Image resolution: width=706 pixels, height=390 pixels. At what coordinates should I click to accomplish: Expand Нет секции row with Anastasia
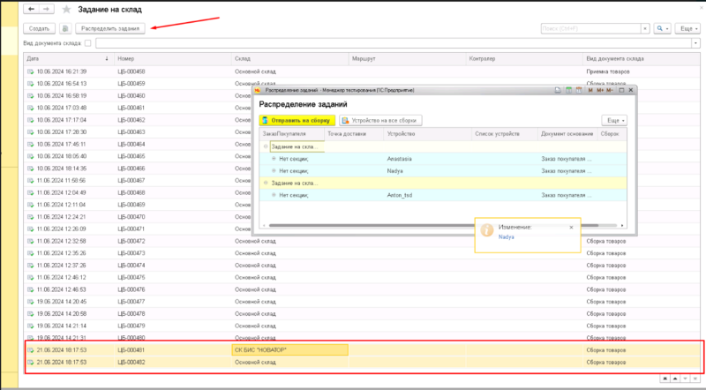click(x=274, y=159)
